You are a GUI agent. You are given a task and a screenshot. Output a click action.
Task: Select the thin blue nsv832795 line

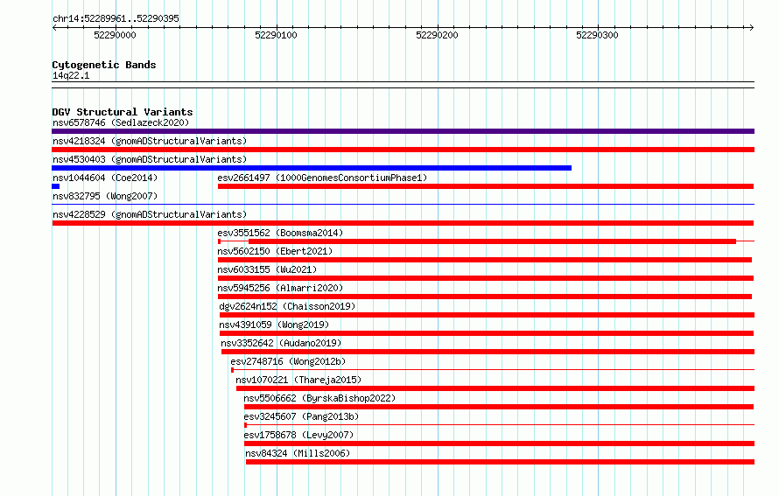(x=403, y=204)
